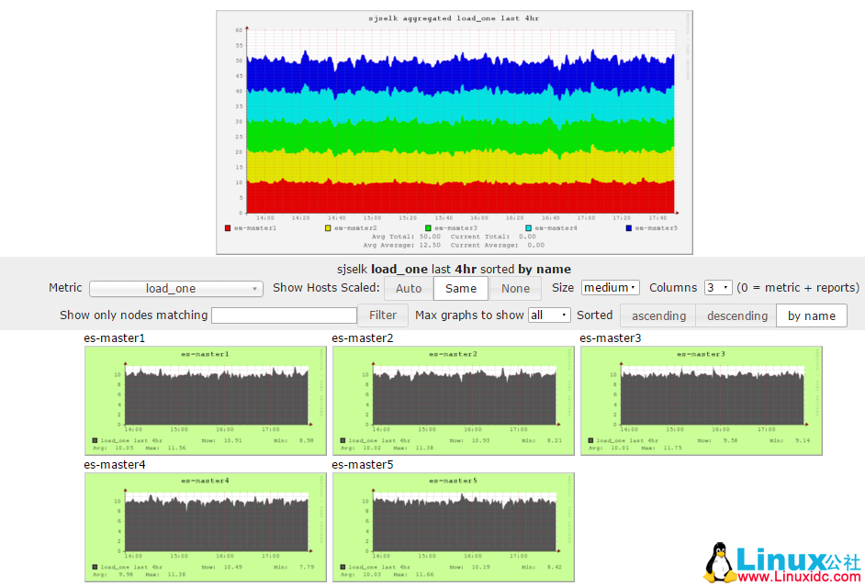Click the red es-master1 legend swatch
The width and height of the screenshot is (865, 586).
(228, 227)
